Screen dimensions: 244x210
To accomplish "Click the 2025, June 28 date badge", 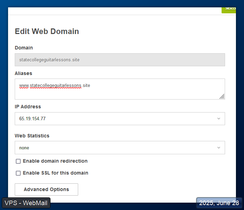I will click(219, 203).
